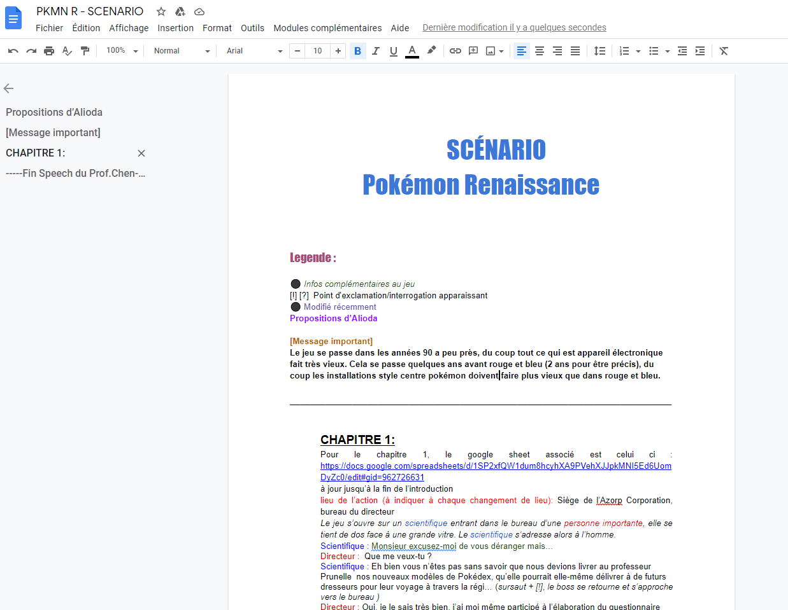
Task: Decrease the font size with minus button
Action: [297, 51]
